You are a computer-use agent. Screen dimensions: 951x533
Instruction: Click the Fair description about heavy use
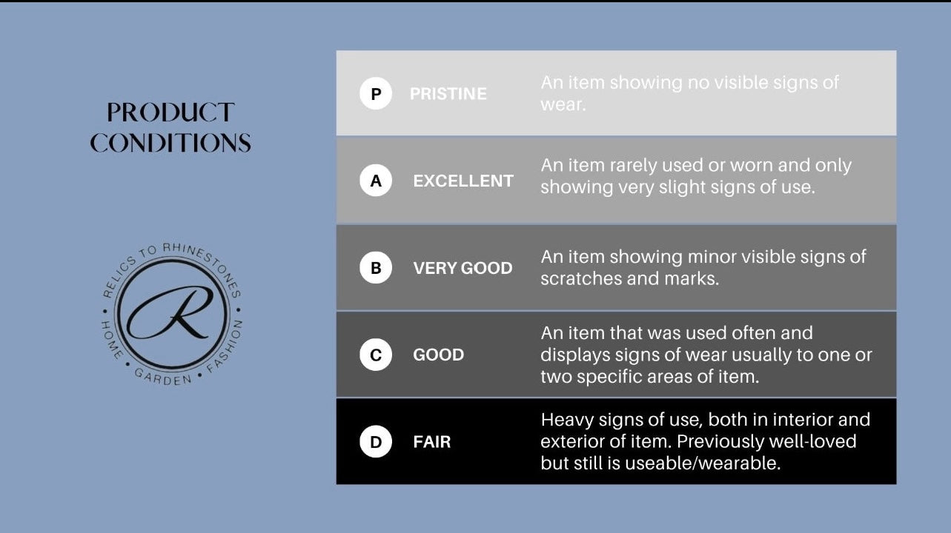point(705,442)
